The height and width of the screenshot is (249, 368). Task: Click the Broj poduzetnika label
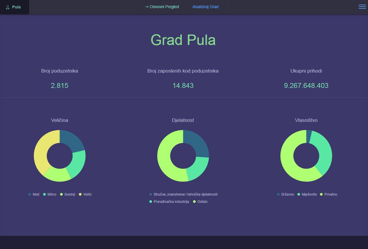click(x=60, y=71)
